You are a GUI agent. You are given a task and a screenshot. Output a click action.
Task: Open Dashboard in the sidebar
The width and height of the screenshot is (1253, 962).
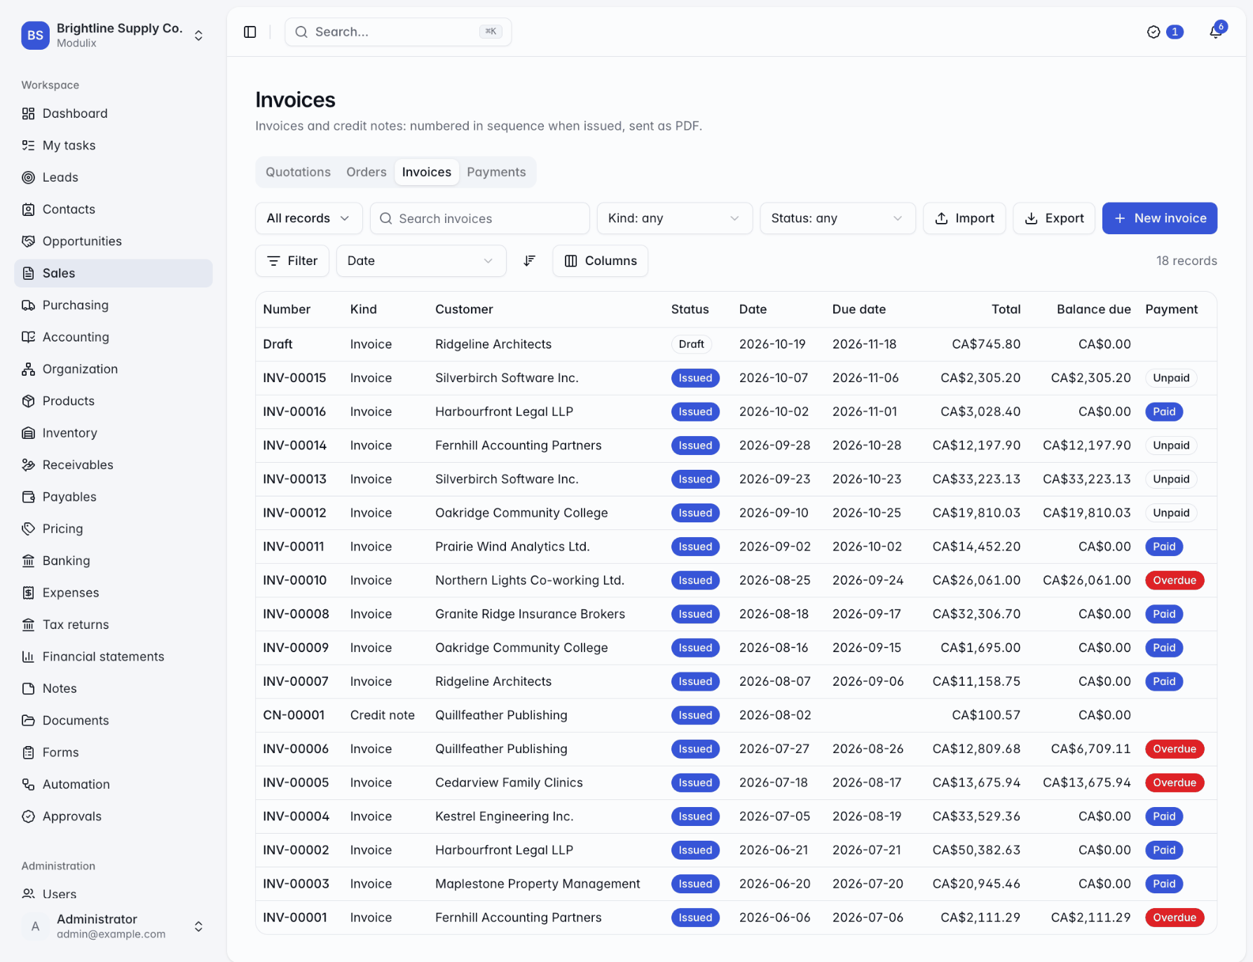tap(114, 114)
